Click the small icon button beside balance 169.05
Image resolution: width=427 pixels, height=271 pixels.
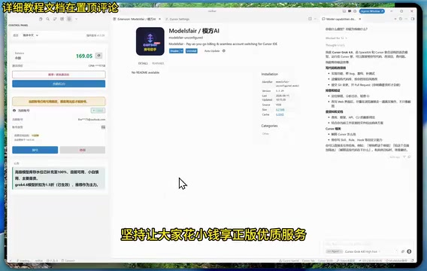[98, 56]
